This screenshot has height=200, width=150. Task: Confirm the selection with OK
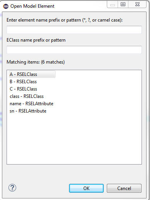click(86, 188)
